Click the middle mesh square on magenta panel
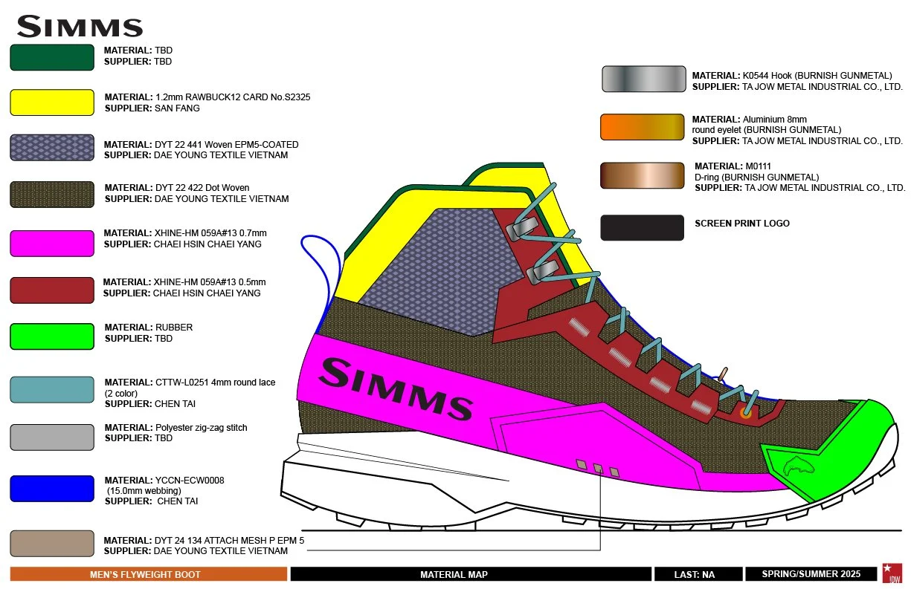This screenshot has width=911, height=589. pos(597,468)
